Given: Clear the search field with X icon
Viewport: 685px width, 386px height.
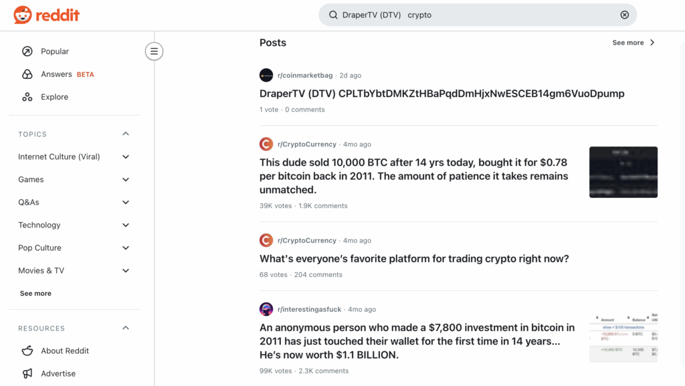Looking at the screenshot, I should (x=625, y=15).
